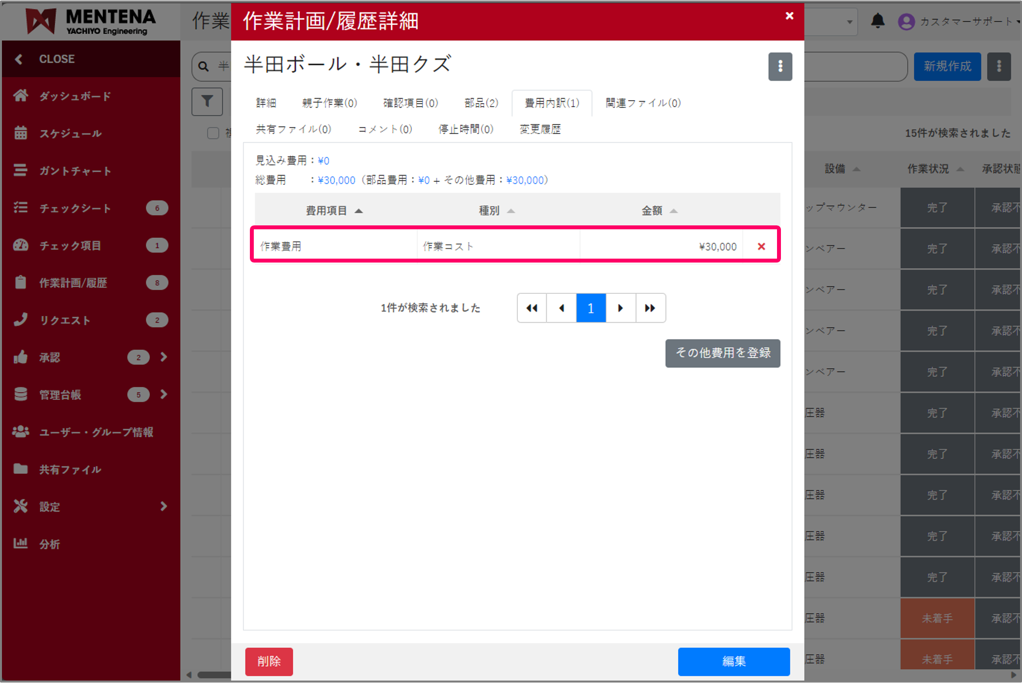1022x683 pixels.
Task: Expand the 管理台帳 submenu chevron
Action: click(x=164, y=395)
